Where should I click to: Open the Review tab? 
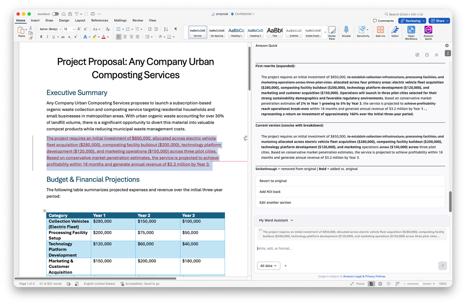coord(138,21)
